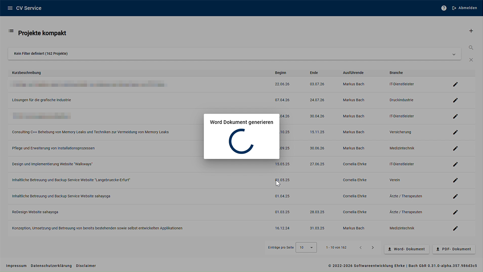Edit the Consulting C++ Memory Leaks project

point(455,132)
